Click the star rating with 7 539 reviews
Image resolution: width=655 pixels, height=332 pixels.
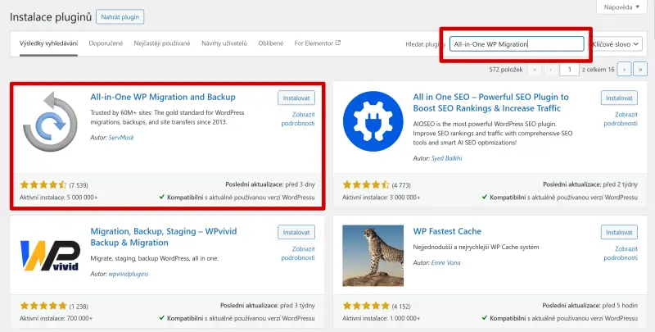pos(43,184)
